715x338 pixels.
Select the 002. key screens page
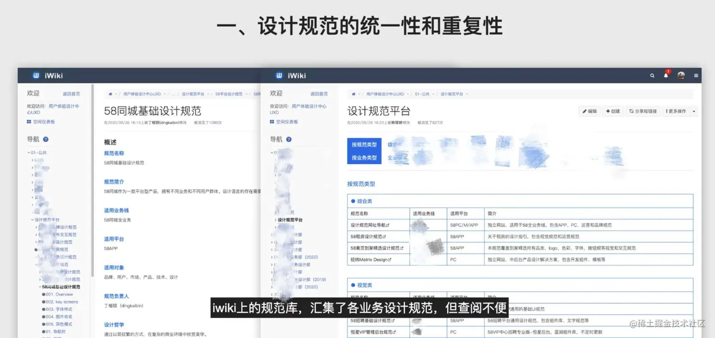tap(62, 302)
